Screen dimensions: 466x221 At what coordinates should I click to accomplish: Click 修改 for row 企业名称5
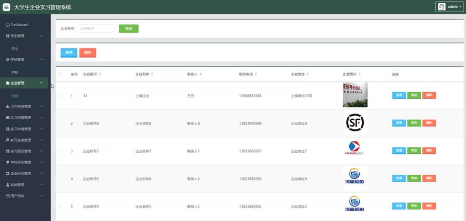[414, 206]
